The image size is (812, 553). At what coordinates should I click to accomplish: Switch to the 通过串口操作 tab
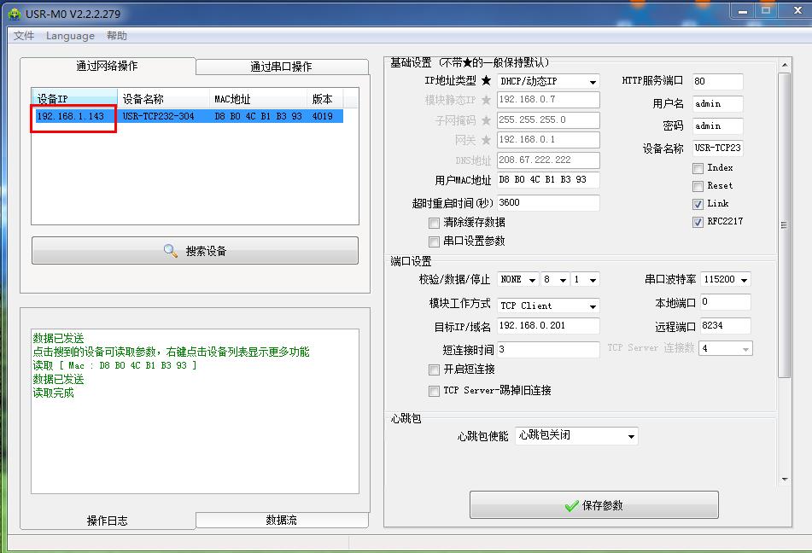pyautogui.click(x=281, y=67)
